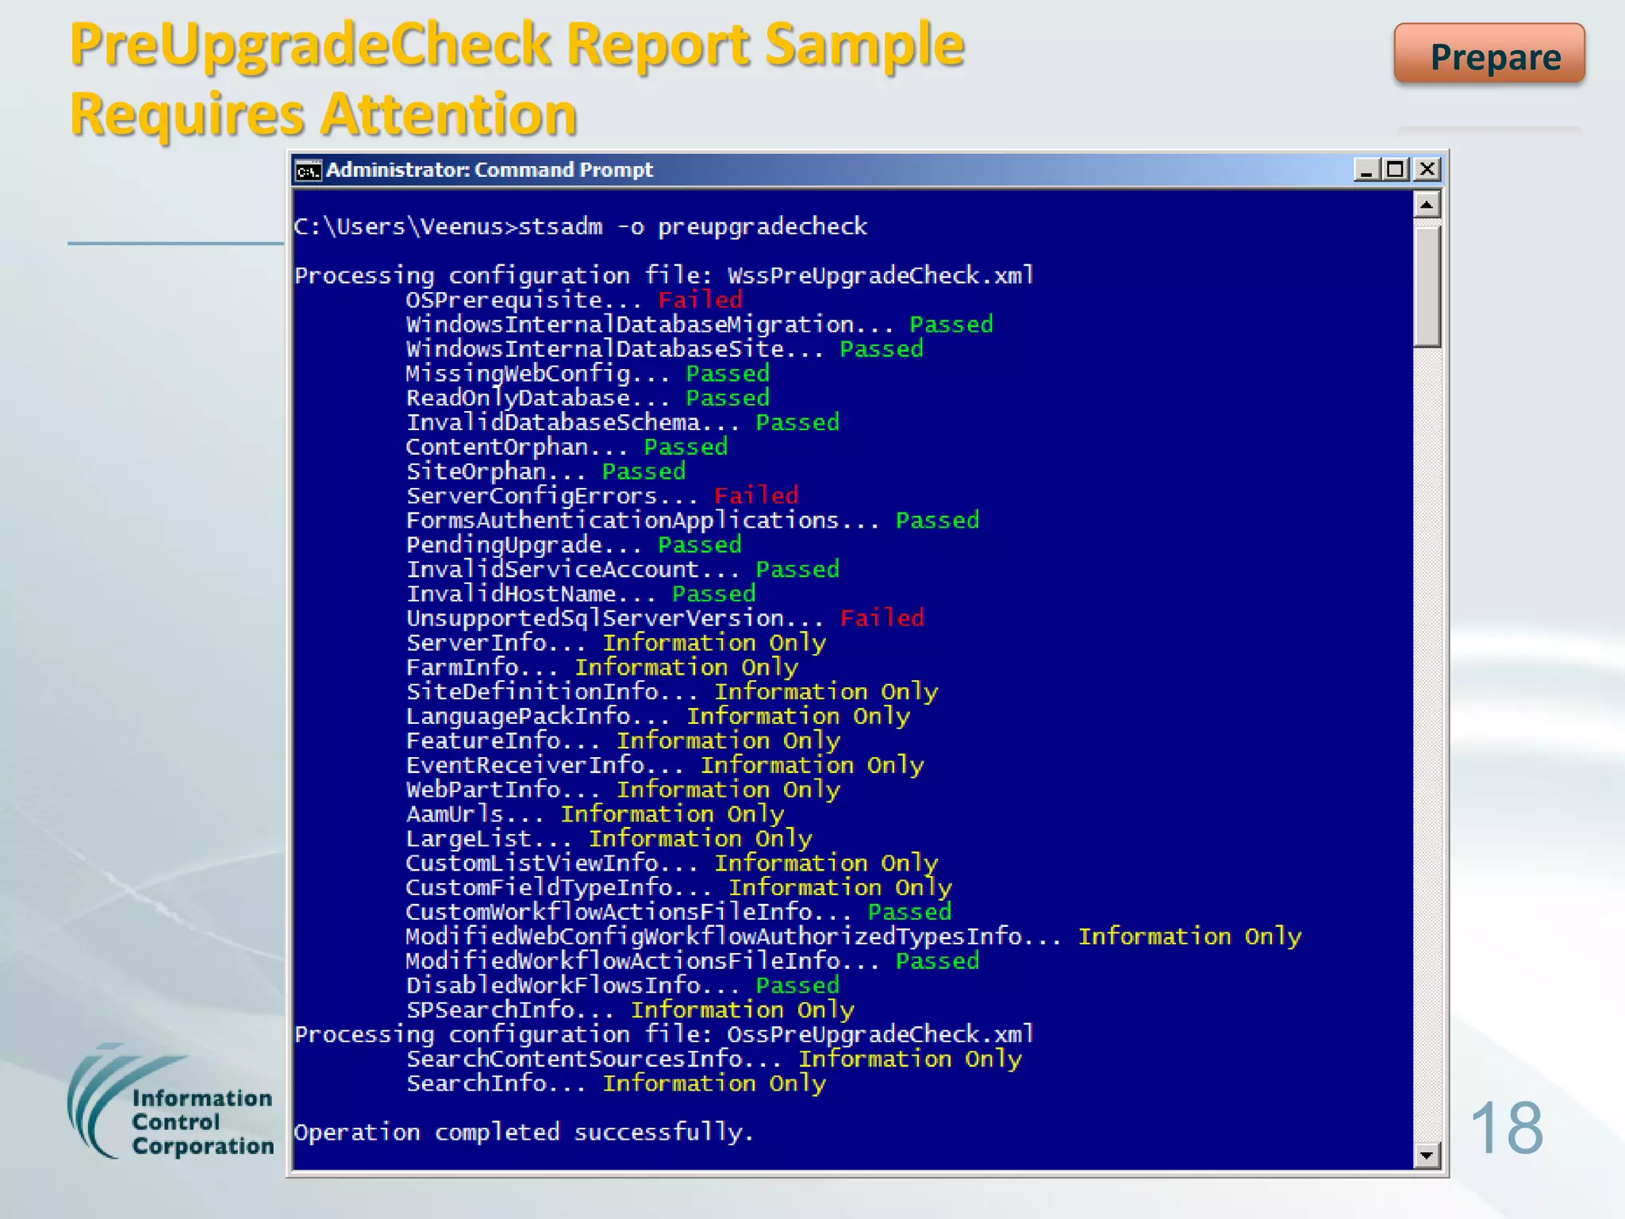Viewport: 1625px width, 1219px height.
Task: Click the WssPreUpgradeCheck.xml processing line
Action: (664, 276)
